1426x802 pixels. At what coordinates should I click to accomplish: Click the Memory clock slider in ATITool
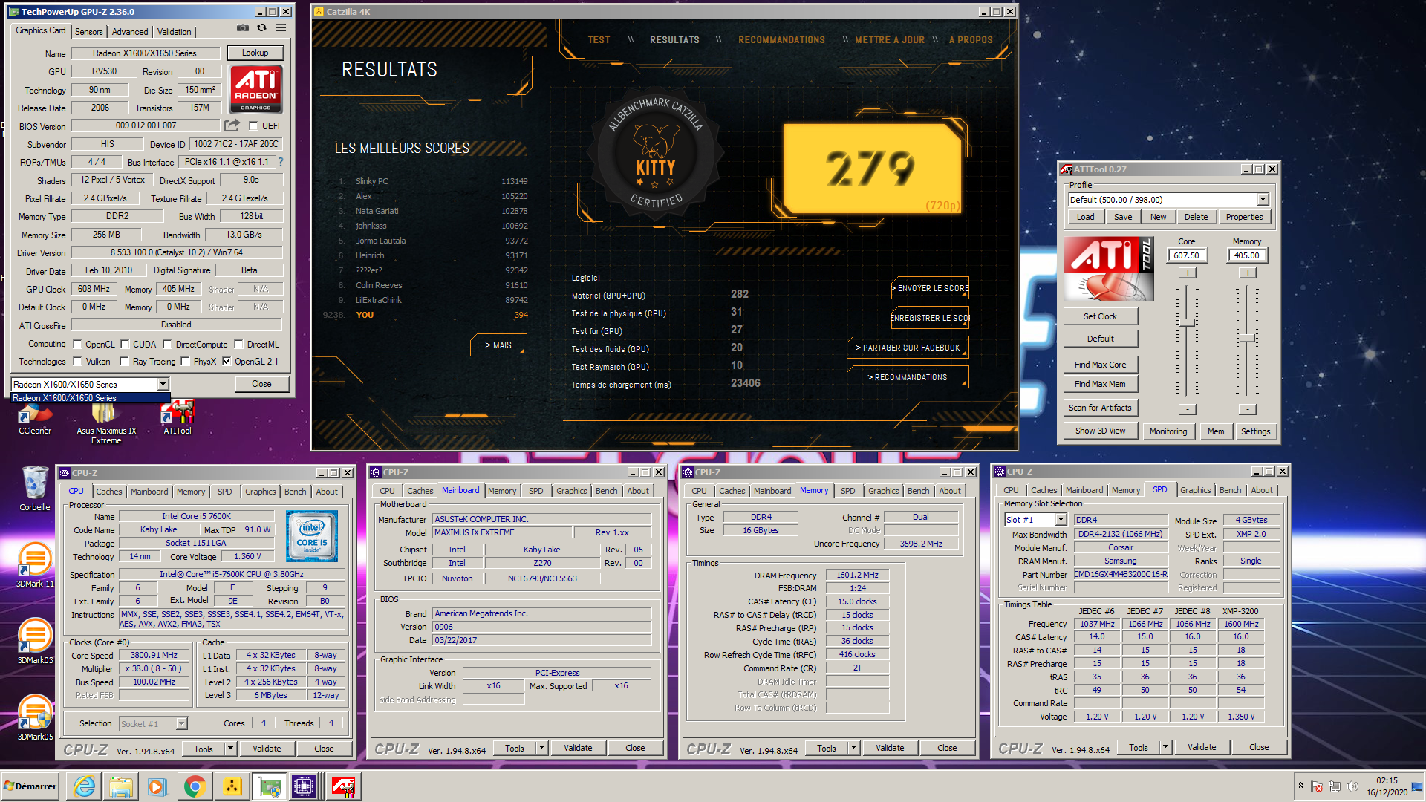click(1247, 339)
